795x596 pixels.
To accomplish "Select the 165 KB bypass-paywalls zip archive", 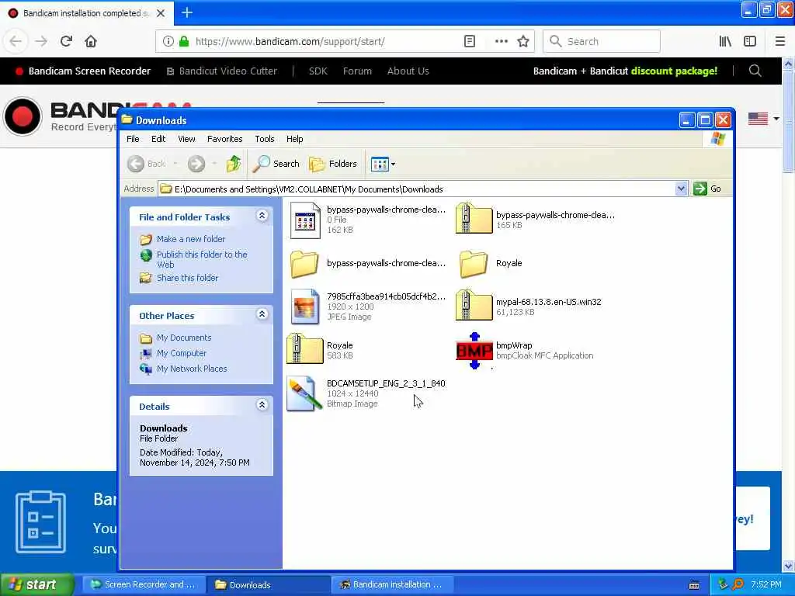I will pyautogui.click(x=474, y=218).
